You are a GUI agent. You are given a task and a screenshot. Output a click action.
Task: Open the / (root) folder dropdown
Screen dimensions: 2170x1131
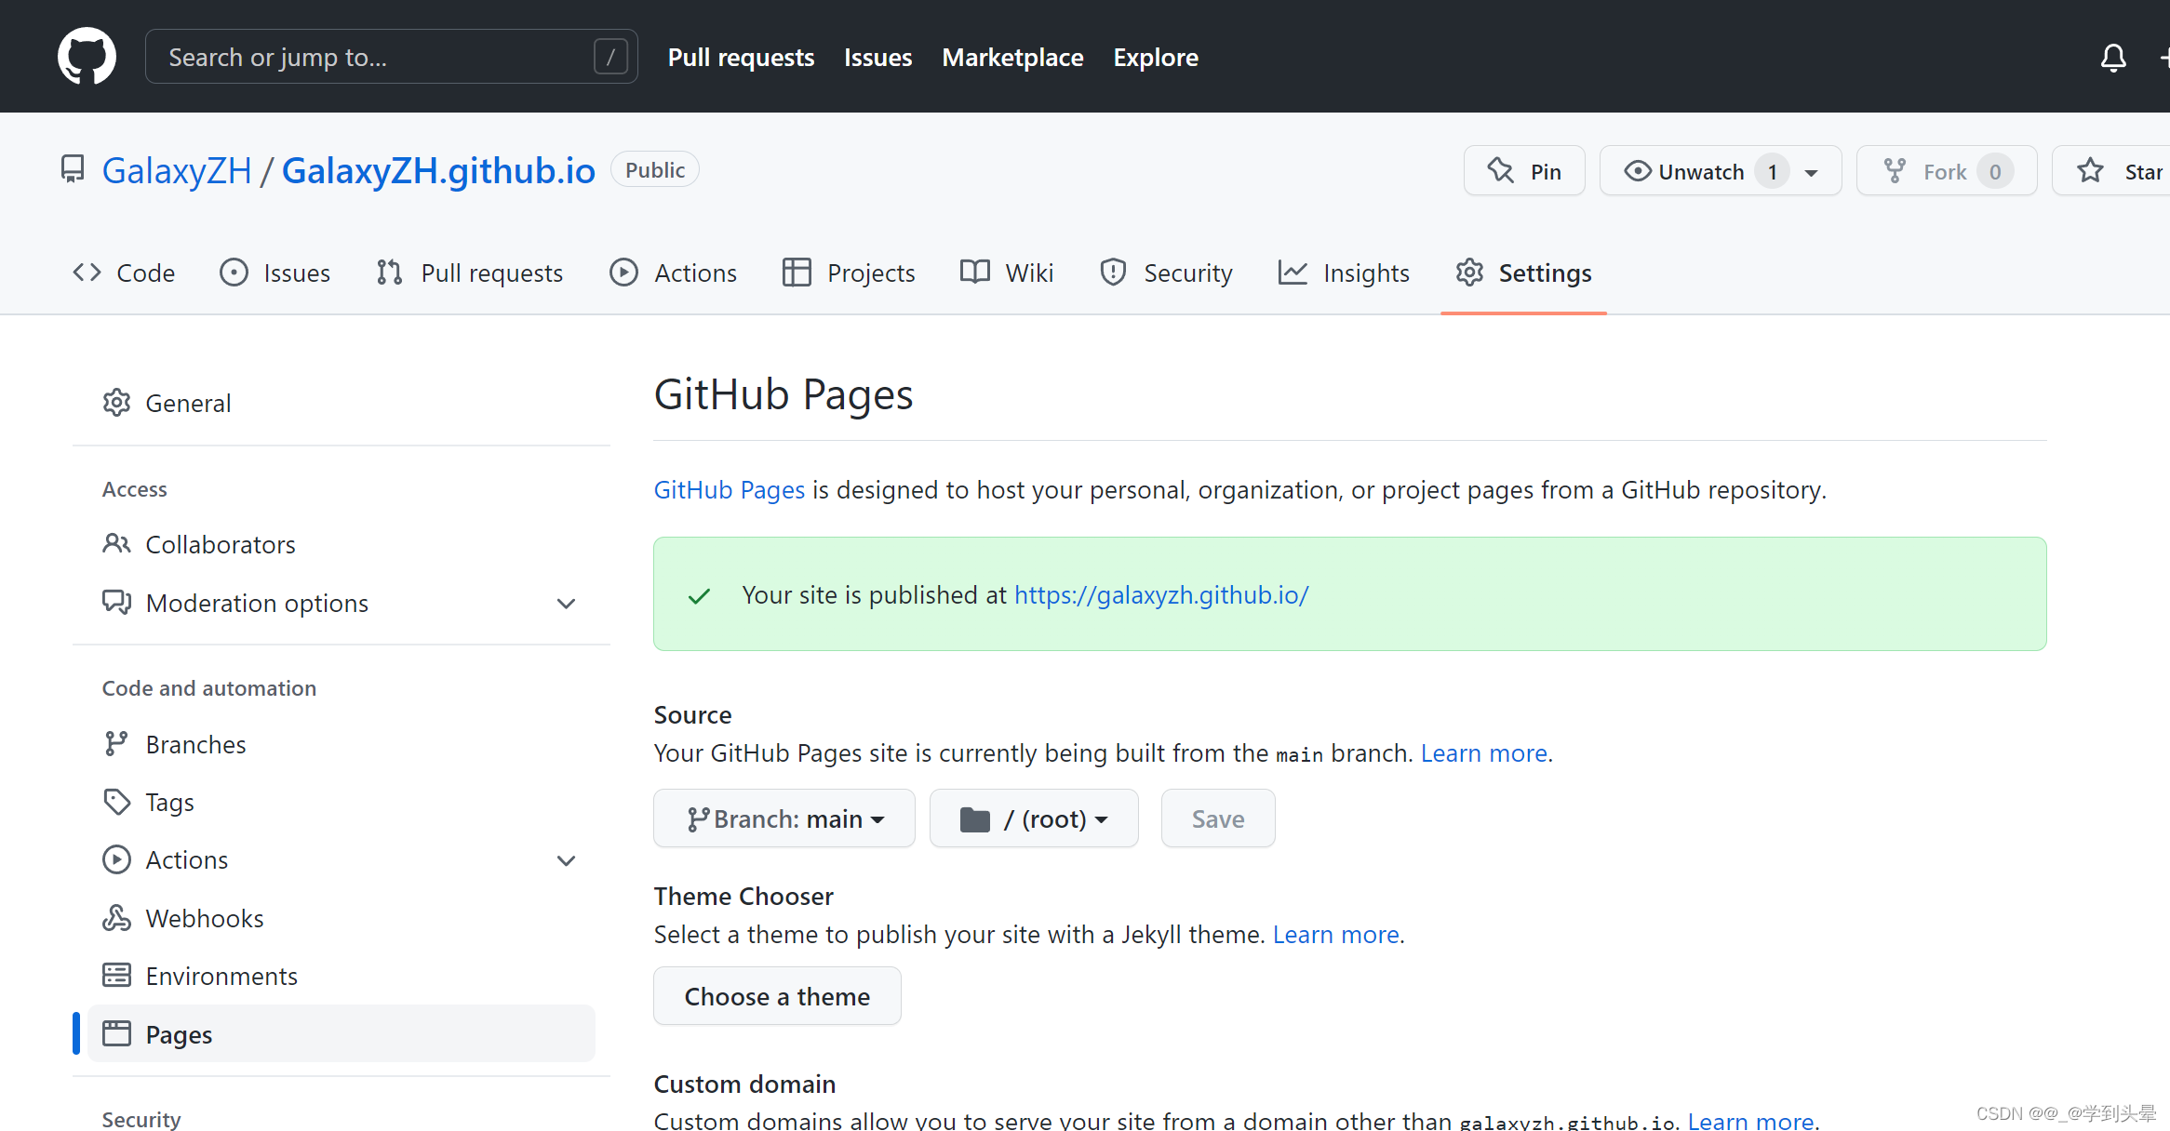tap(1034, 818)
